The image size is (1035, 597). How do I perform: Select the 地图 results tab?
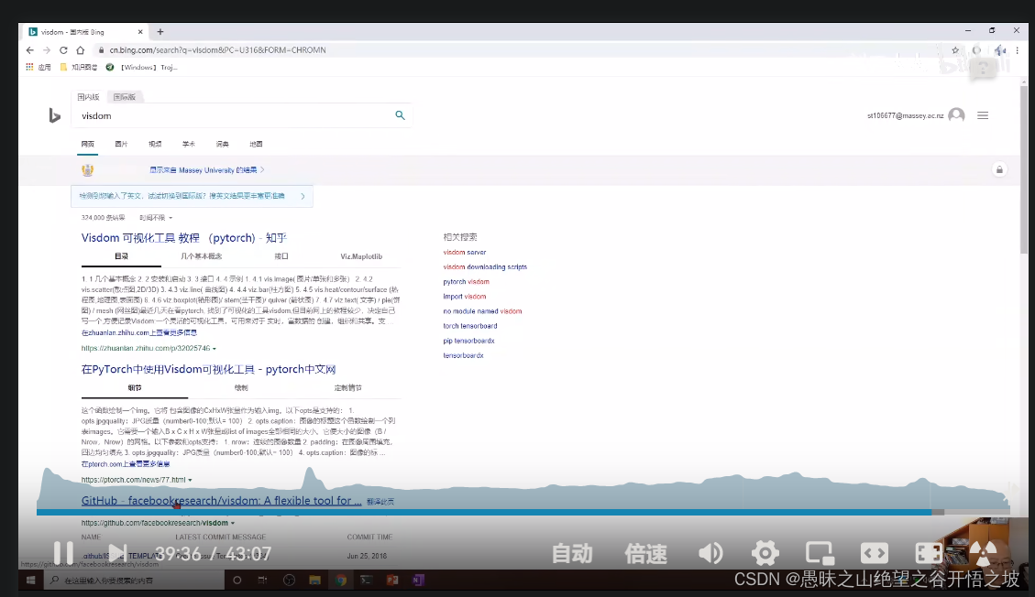[256, 144]
